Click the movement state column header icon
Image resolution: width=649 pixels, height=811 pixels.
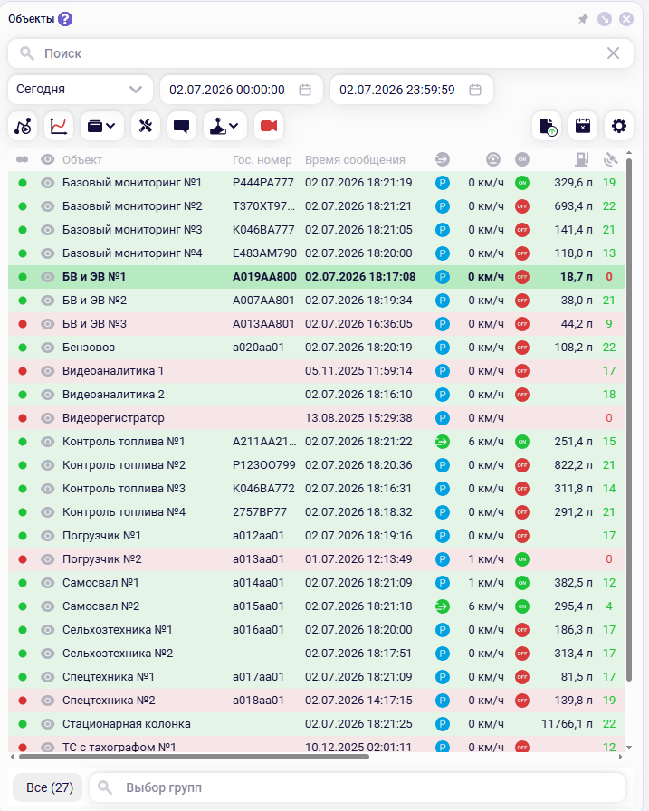(x=442, y=160)
